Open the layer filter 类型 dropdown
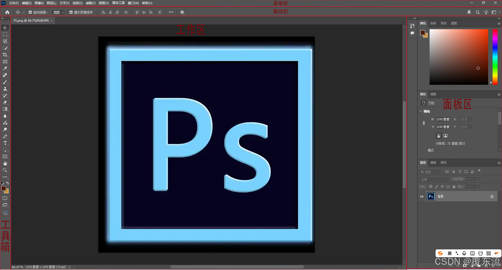The image size is (502, 270). (x=430, y=172)
